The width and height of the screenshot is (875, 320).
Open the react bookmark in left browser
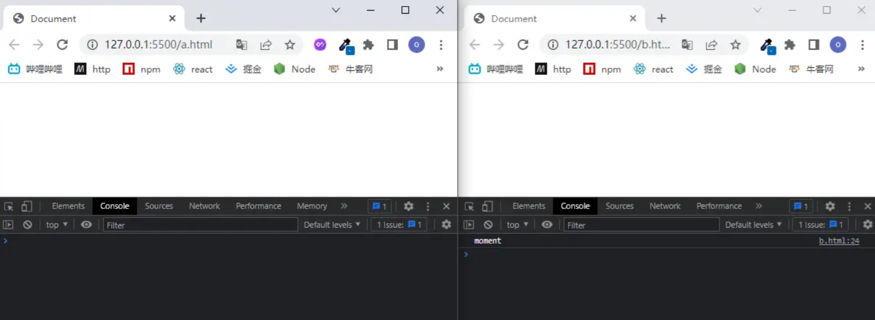(193, 69)
